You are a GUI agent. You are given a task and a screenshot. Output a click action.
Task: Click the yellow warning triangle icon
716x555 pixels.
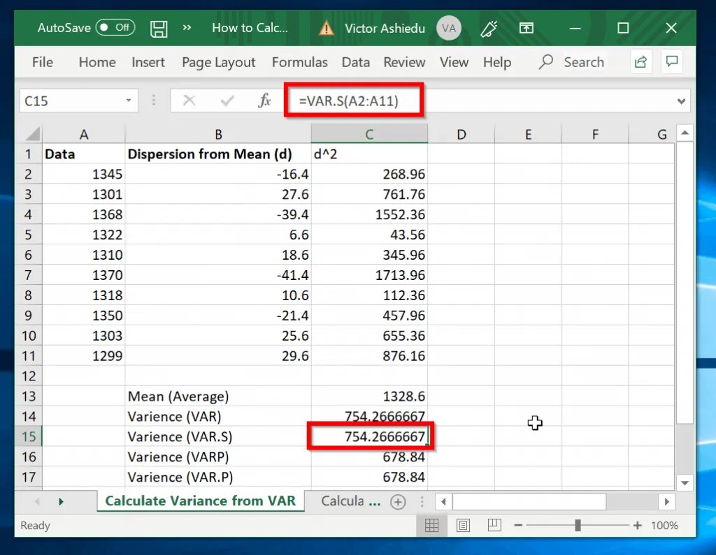[x=326, y=29]
